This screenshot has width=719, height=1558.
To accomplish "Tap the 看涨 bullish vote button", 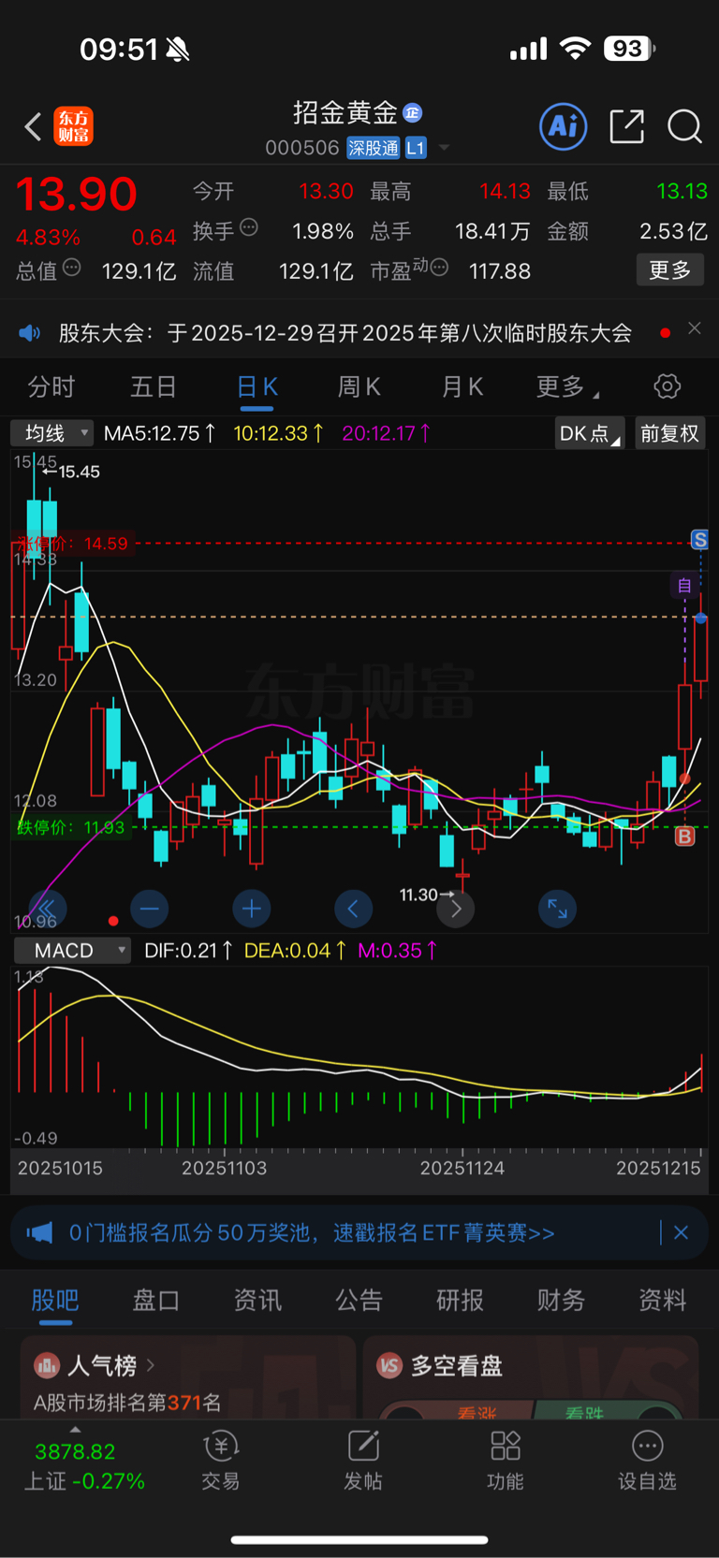I will [478, 1412].
